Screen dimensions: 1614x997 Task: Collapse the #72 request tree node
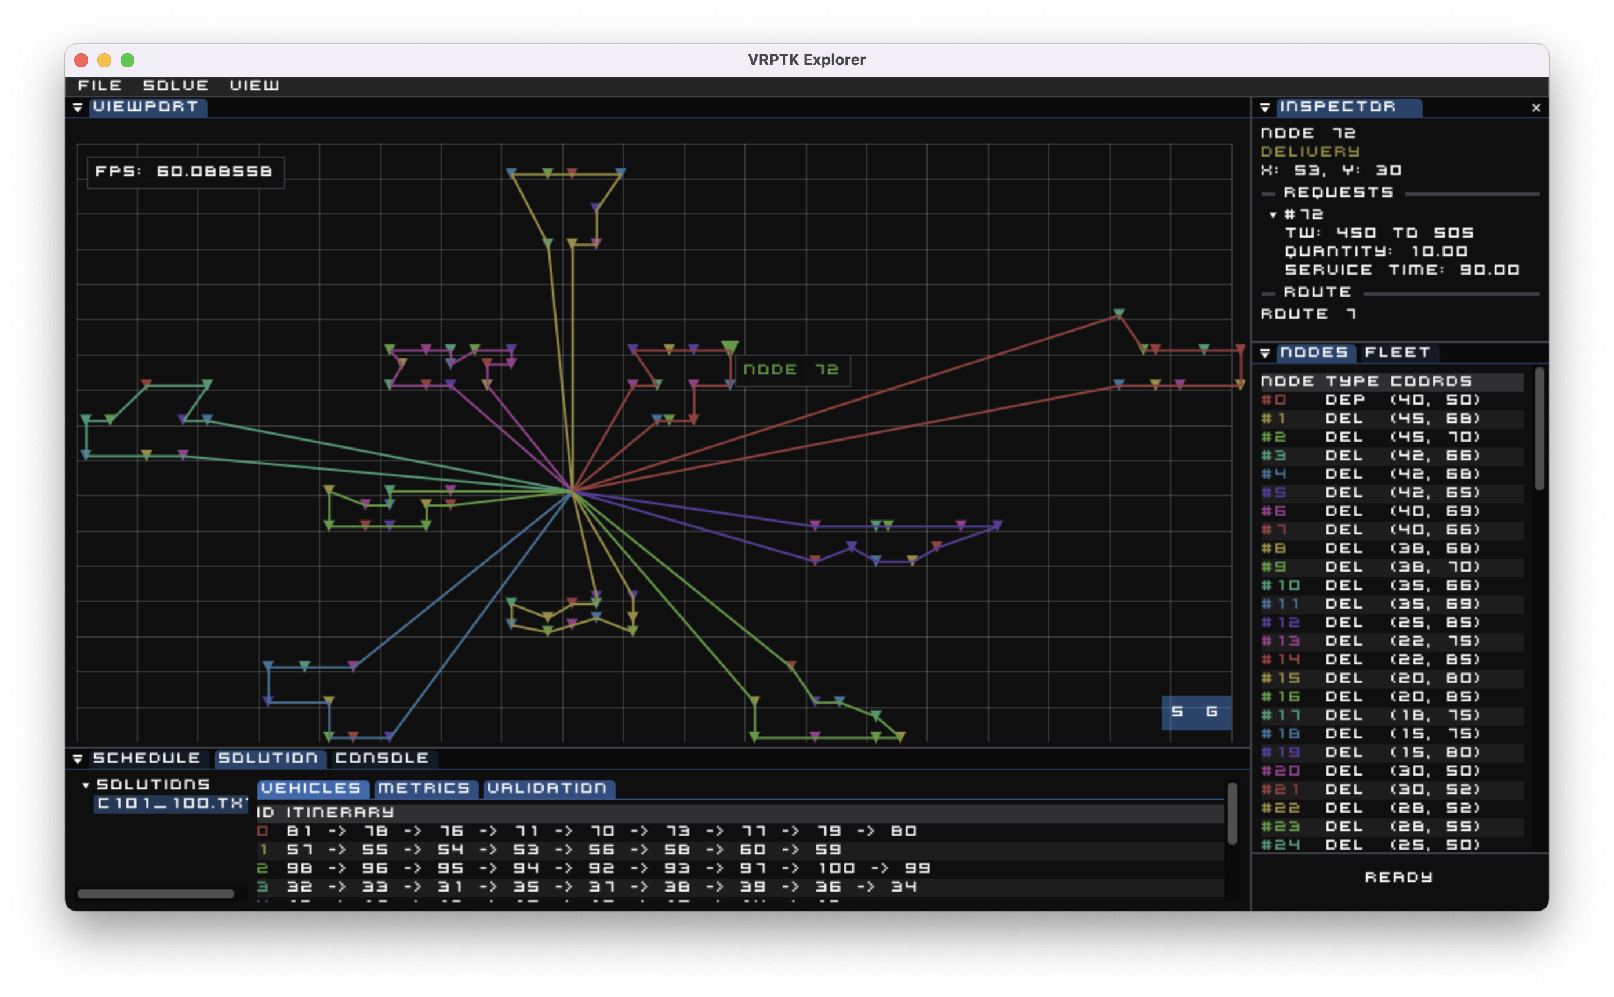coord(1273,215)
